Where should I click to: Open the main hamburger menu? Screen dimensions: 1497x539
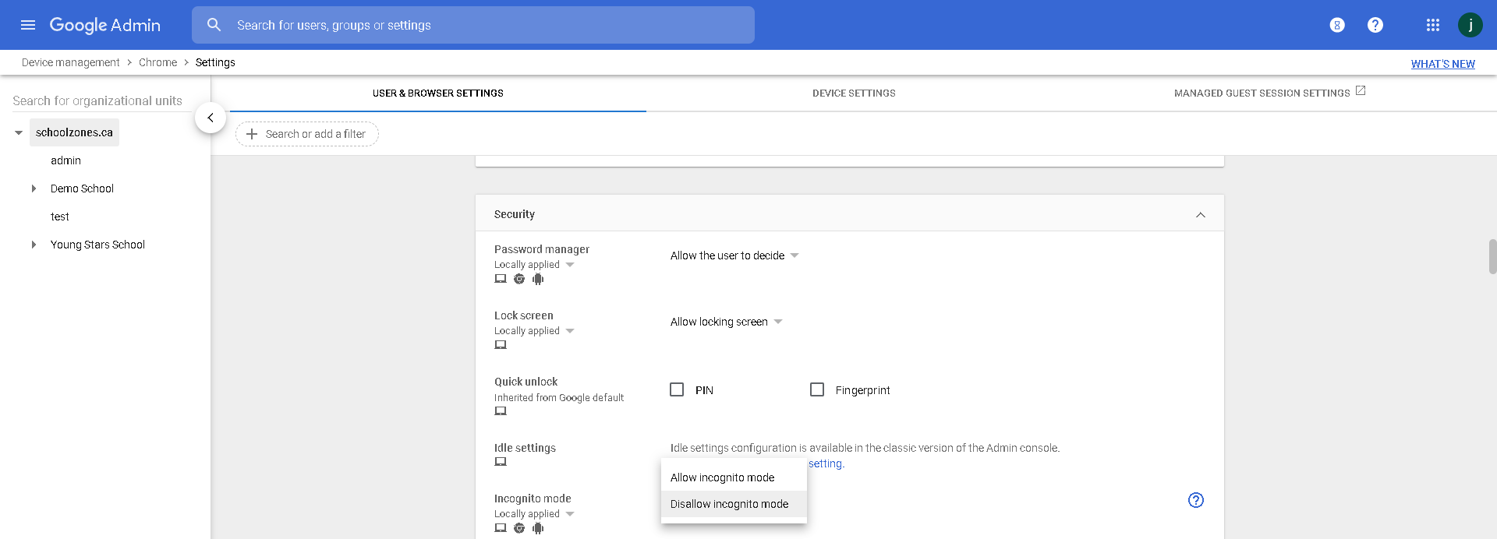pos(28,25)
